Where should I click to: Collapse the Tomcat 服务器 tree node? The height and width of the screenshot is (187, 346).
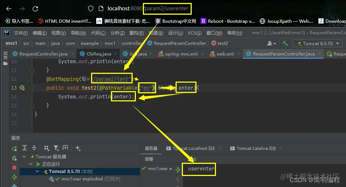point(24,157)
